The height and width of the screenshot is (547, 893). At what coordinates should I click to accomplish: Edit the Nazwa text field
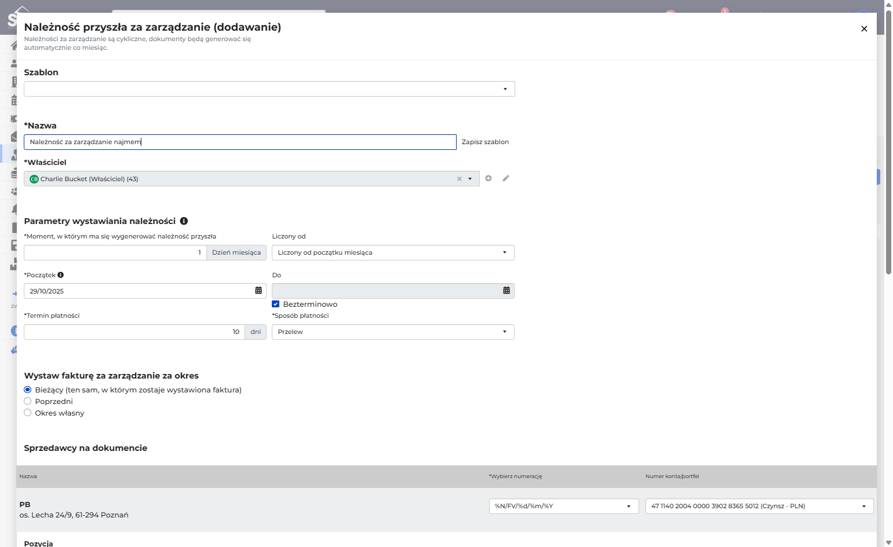240,142
